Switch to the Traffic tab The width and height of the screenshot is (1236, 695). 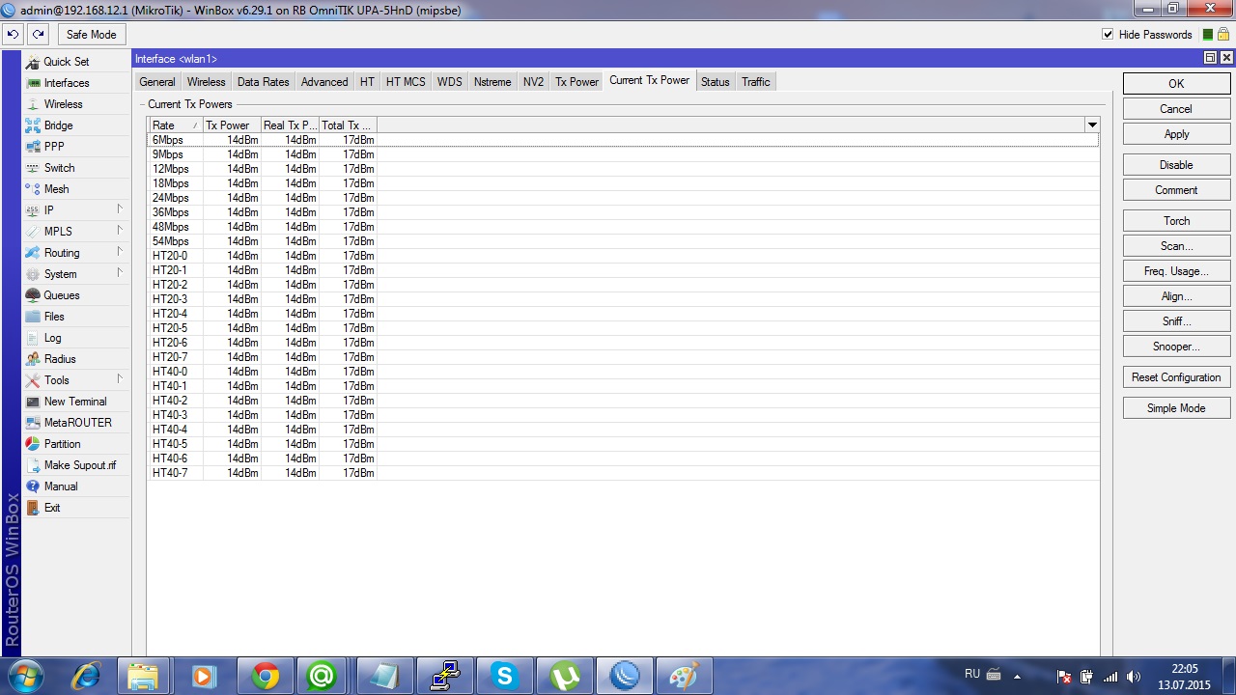[756, 82]
